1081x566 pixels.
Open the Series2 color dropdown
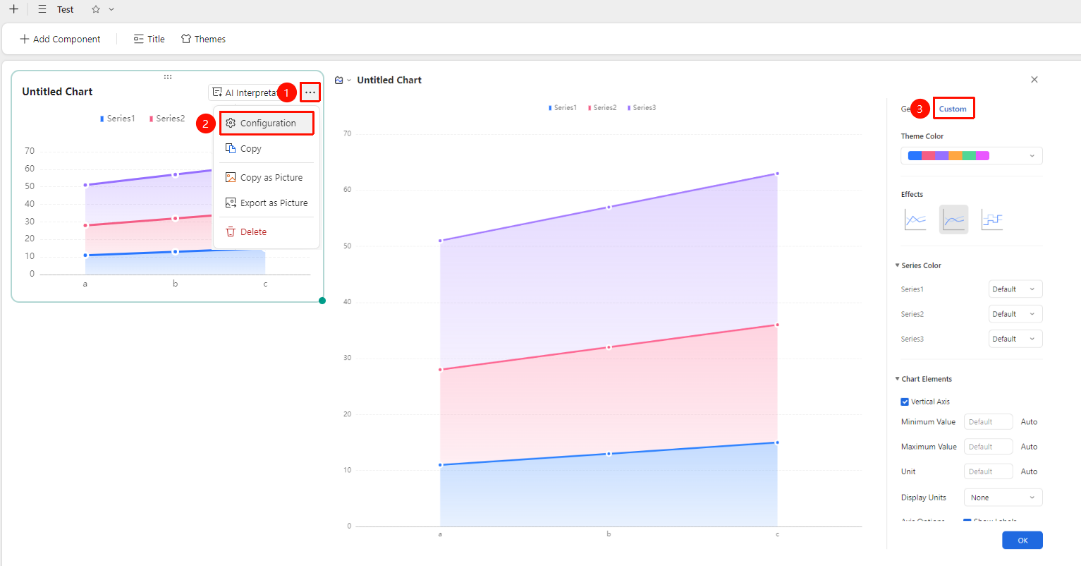click(1015, 314)
